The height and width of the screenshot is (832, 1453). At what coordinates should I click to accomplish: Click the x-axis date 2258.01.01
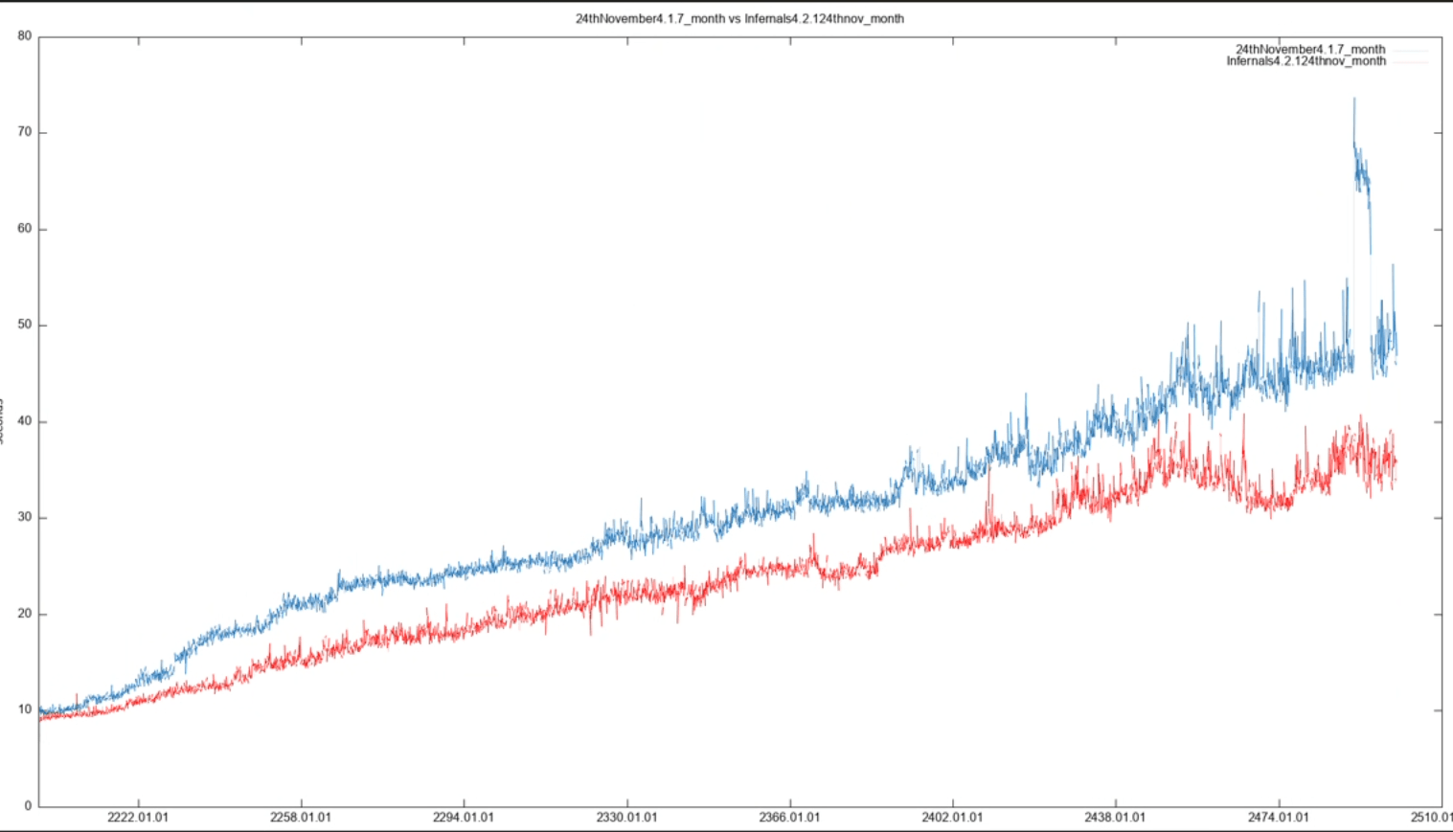pos(301,818)
